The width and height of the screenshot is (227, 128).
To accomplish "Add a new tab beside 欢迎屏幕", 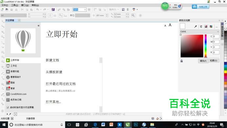I will point(19,20).
